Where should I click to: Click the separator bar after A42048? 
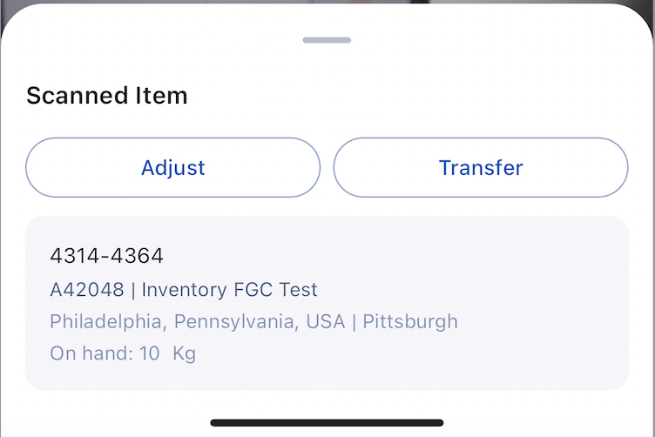(x=133, y=290)
